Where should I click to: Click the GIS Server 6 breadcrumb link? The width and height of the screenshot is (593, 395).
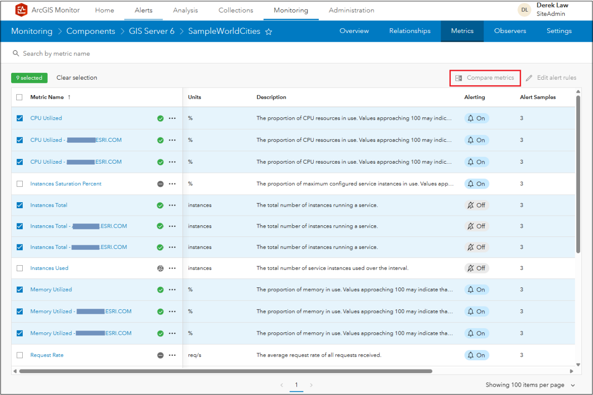(x=151, y=32)
